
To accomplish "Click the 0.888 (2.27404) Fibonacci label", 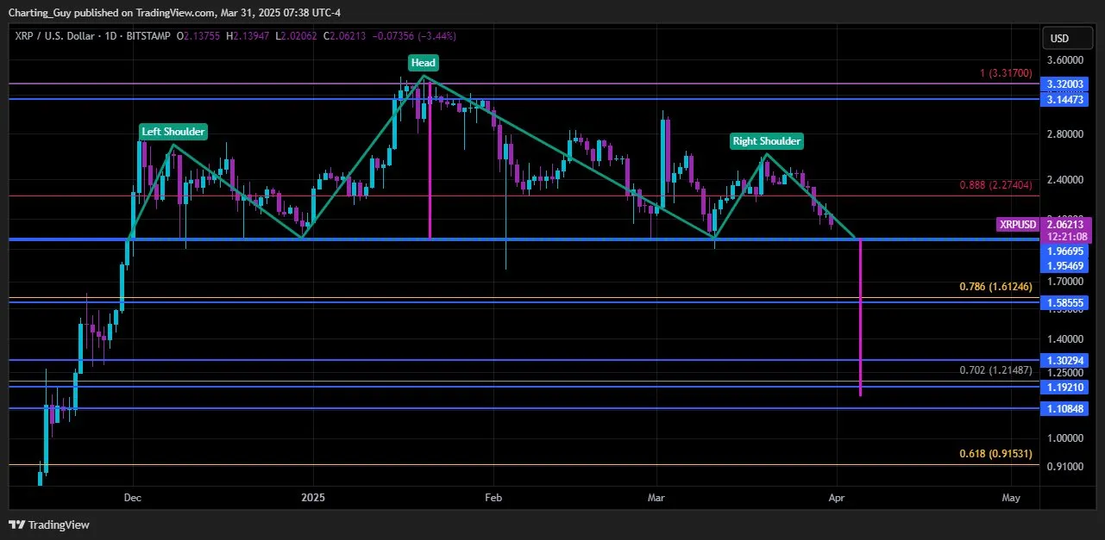I will point(996,184).
